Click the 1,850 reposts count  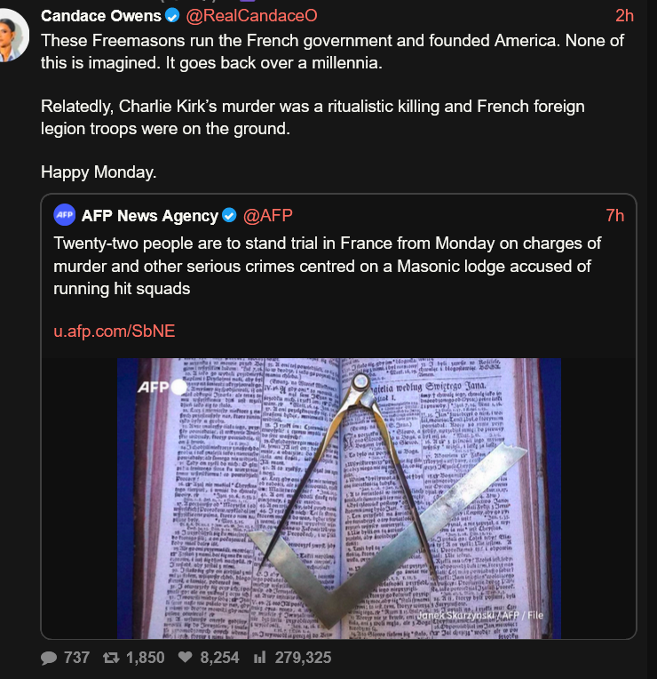pyautogui.click(x=145, y=658)
